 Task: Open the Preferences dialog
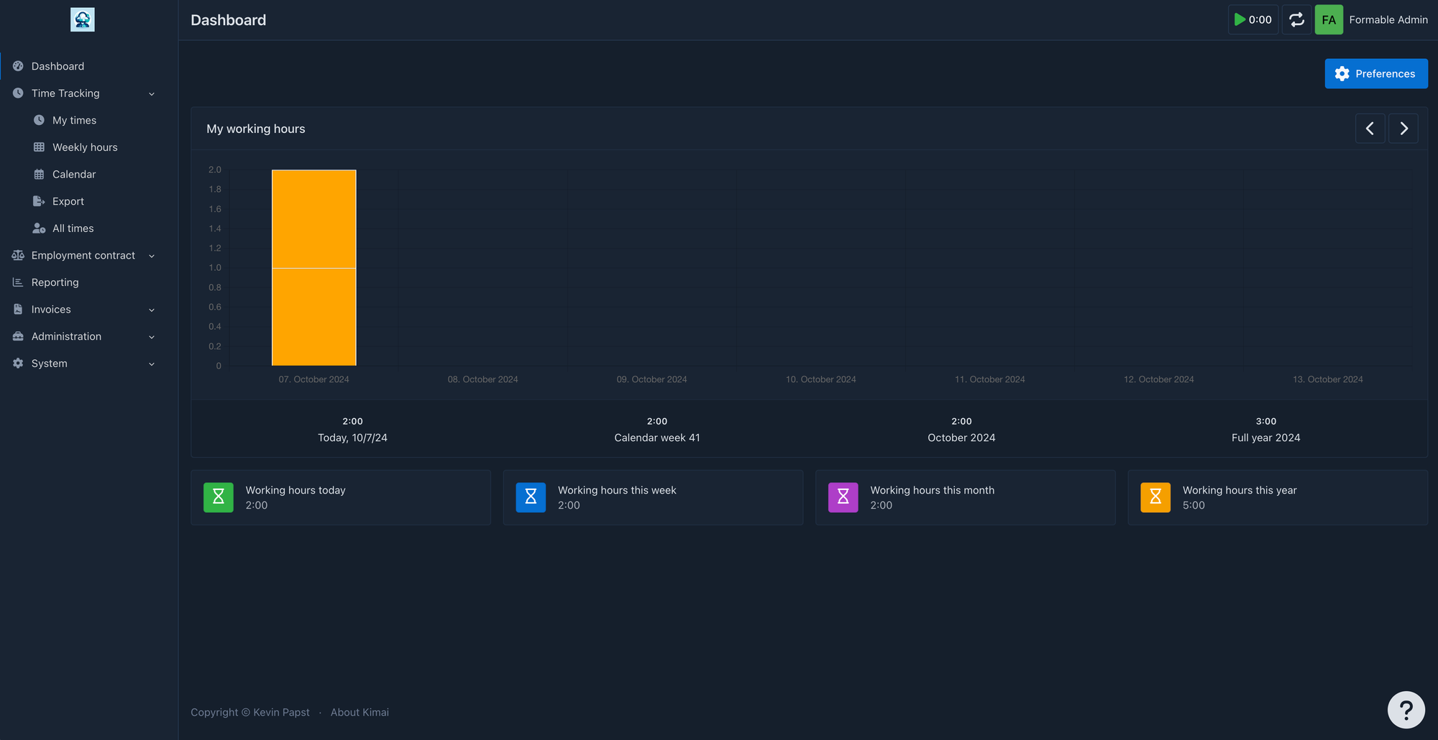1375,73
